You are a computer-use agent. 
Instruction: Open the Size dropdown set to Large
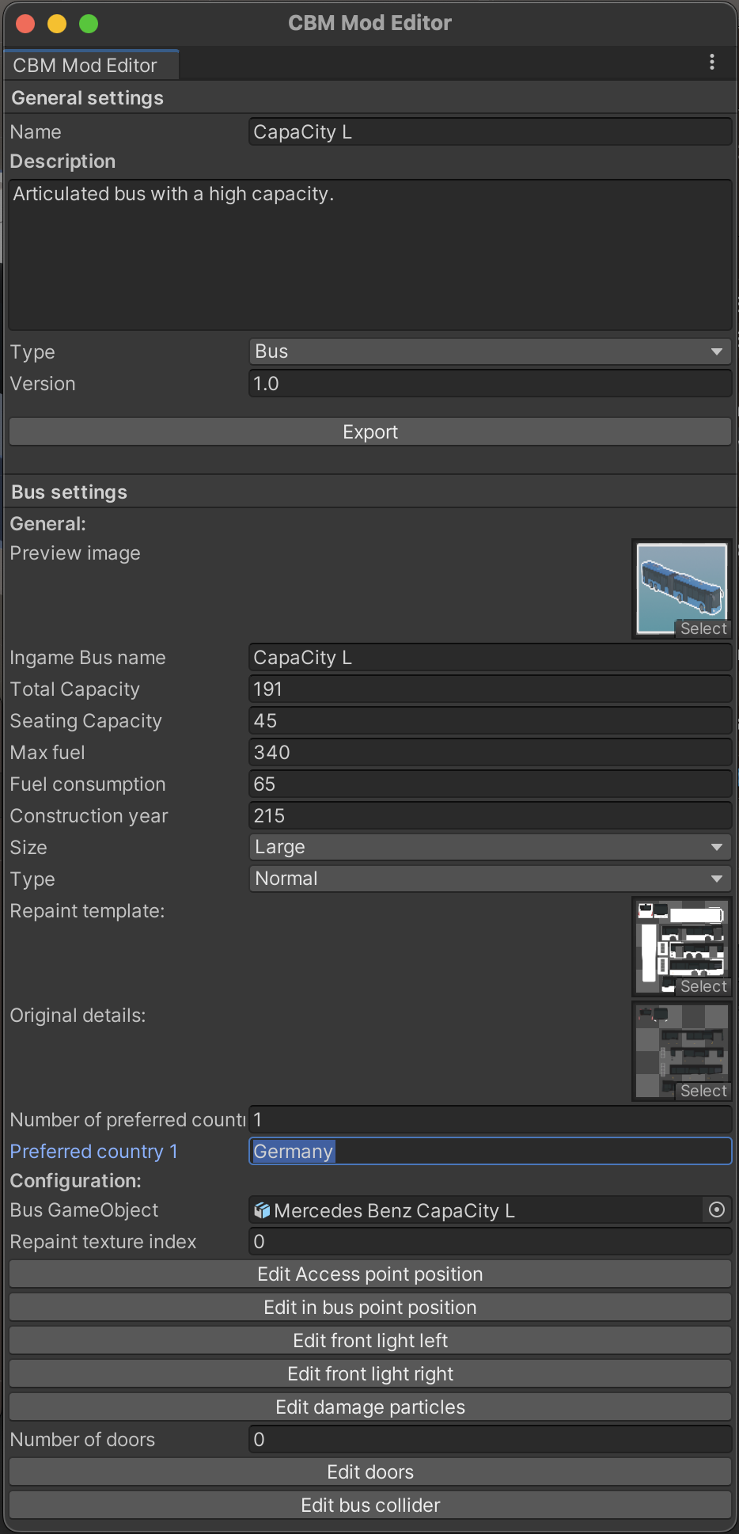pyautogui.click(x=491, y=847)
